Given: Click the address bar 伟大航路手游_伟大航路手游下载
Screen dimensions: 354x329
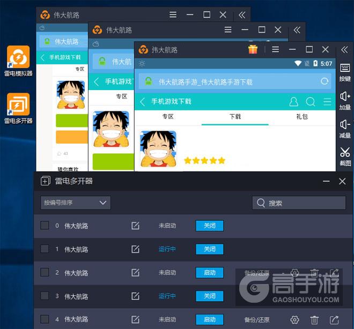Looking at the screenshot, I should (x=235, y=81).
